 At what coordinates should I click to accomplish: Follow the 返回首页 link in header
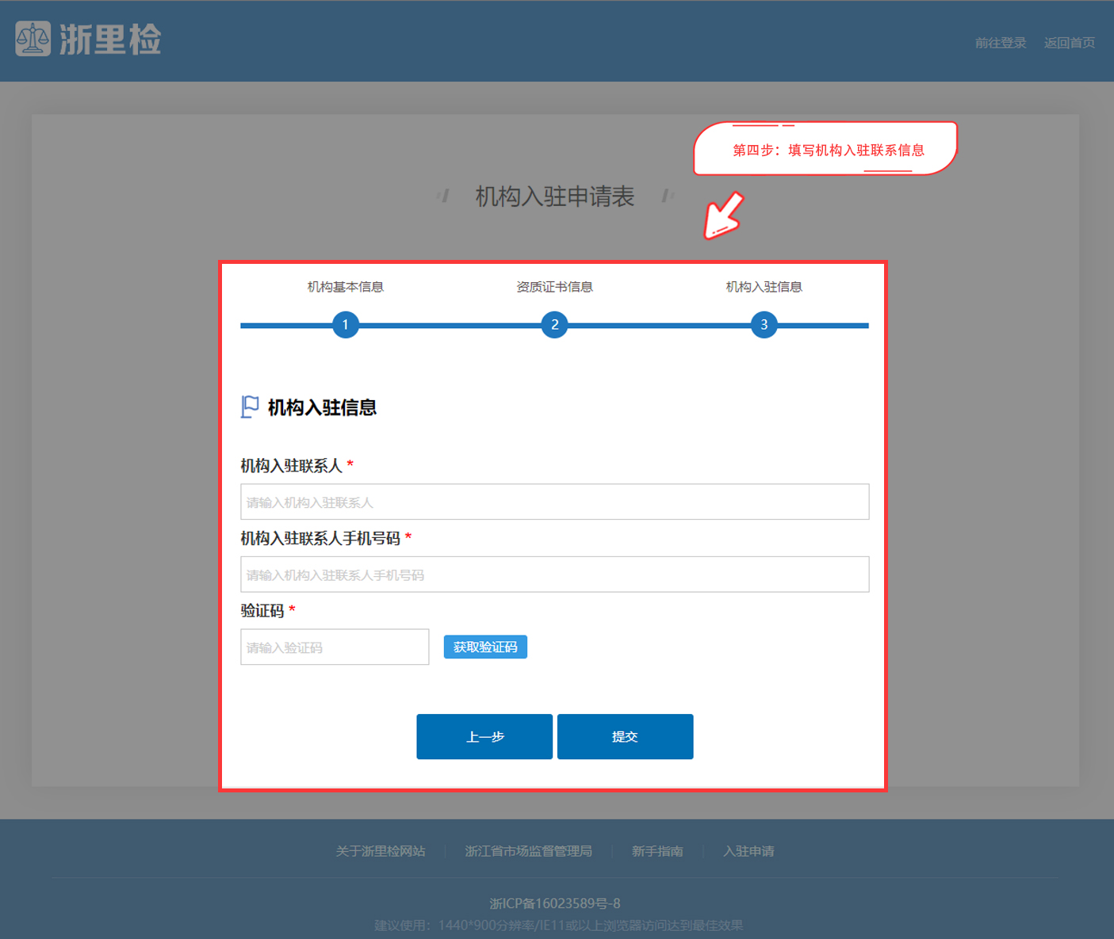(1069, 43)
